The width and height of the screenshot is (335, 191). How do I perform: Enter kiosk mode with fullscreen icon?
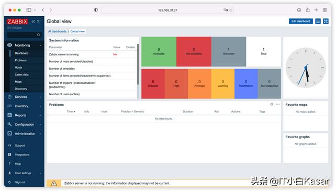tap(326, 21)
